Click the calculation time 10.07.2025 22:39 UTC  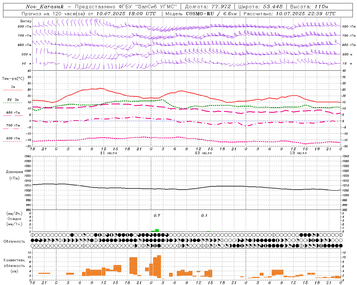tap(306, 14)
